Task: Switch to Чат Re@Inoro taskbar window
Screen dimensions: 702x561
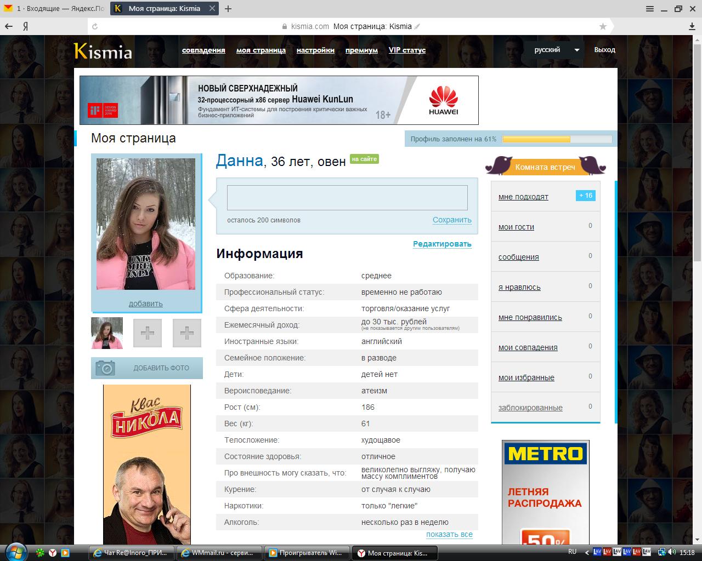Action: click(132, 553)
